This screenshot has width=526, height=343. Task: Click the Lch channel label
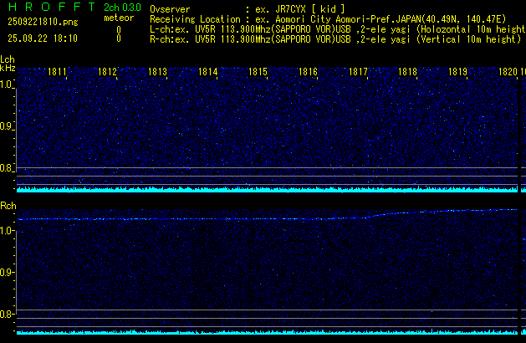[x=8, y=60]
